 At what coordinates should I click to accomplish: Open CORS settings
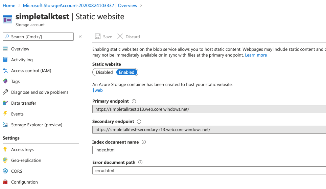coord(17,171)
